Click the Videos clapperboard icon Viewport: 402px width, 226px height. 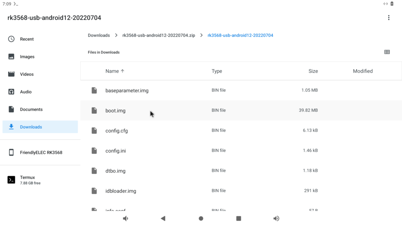pos(11,74)
